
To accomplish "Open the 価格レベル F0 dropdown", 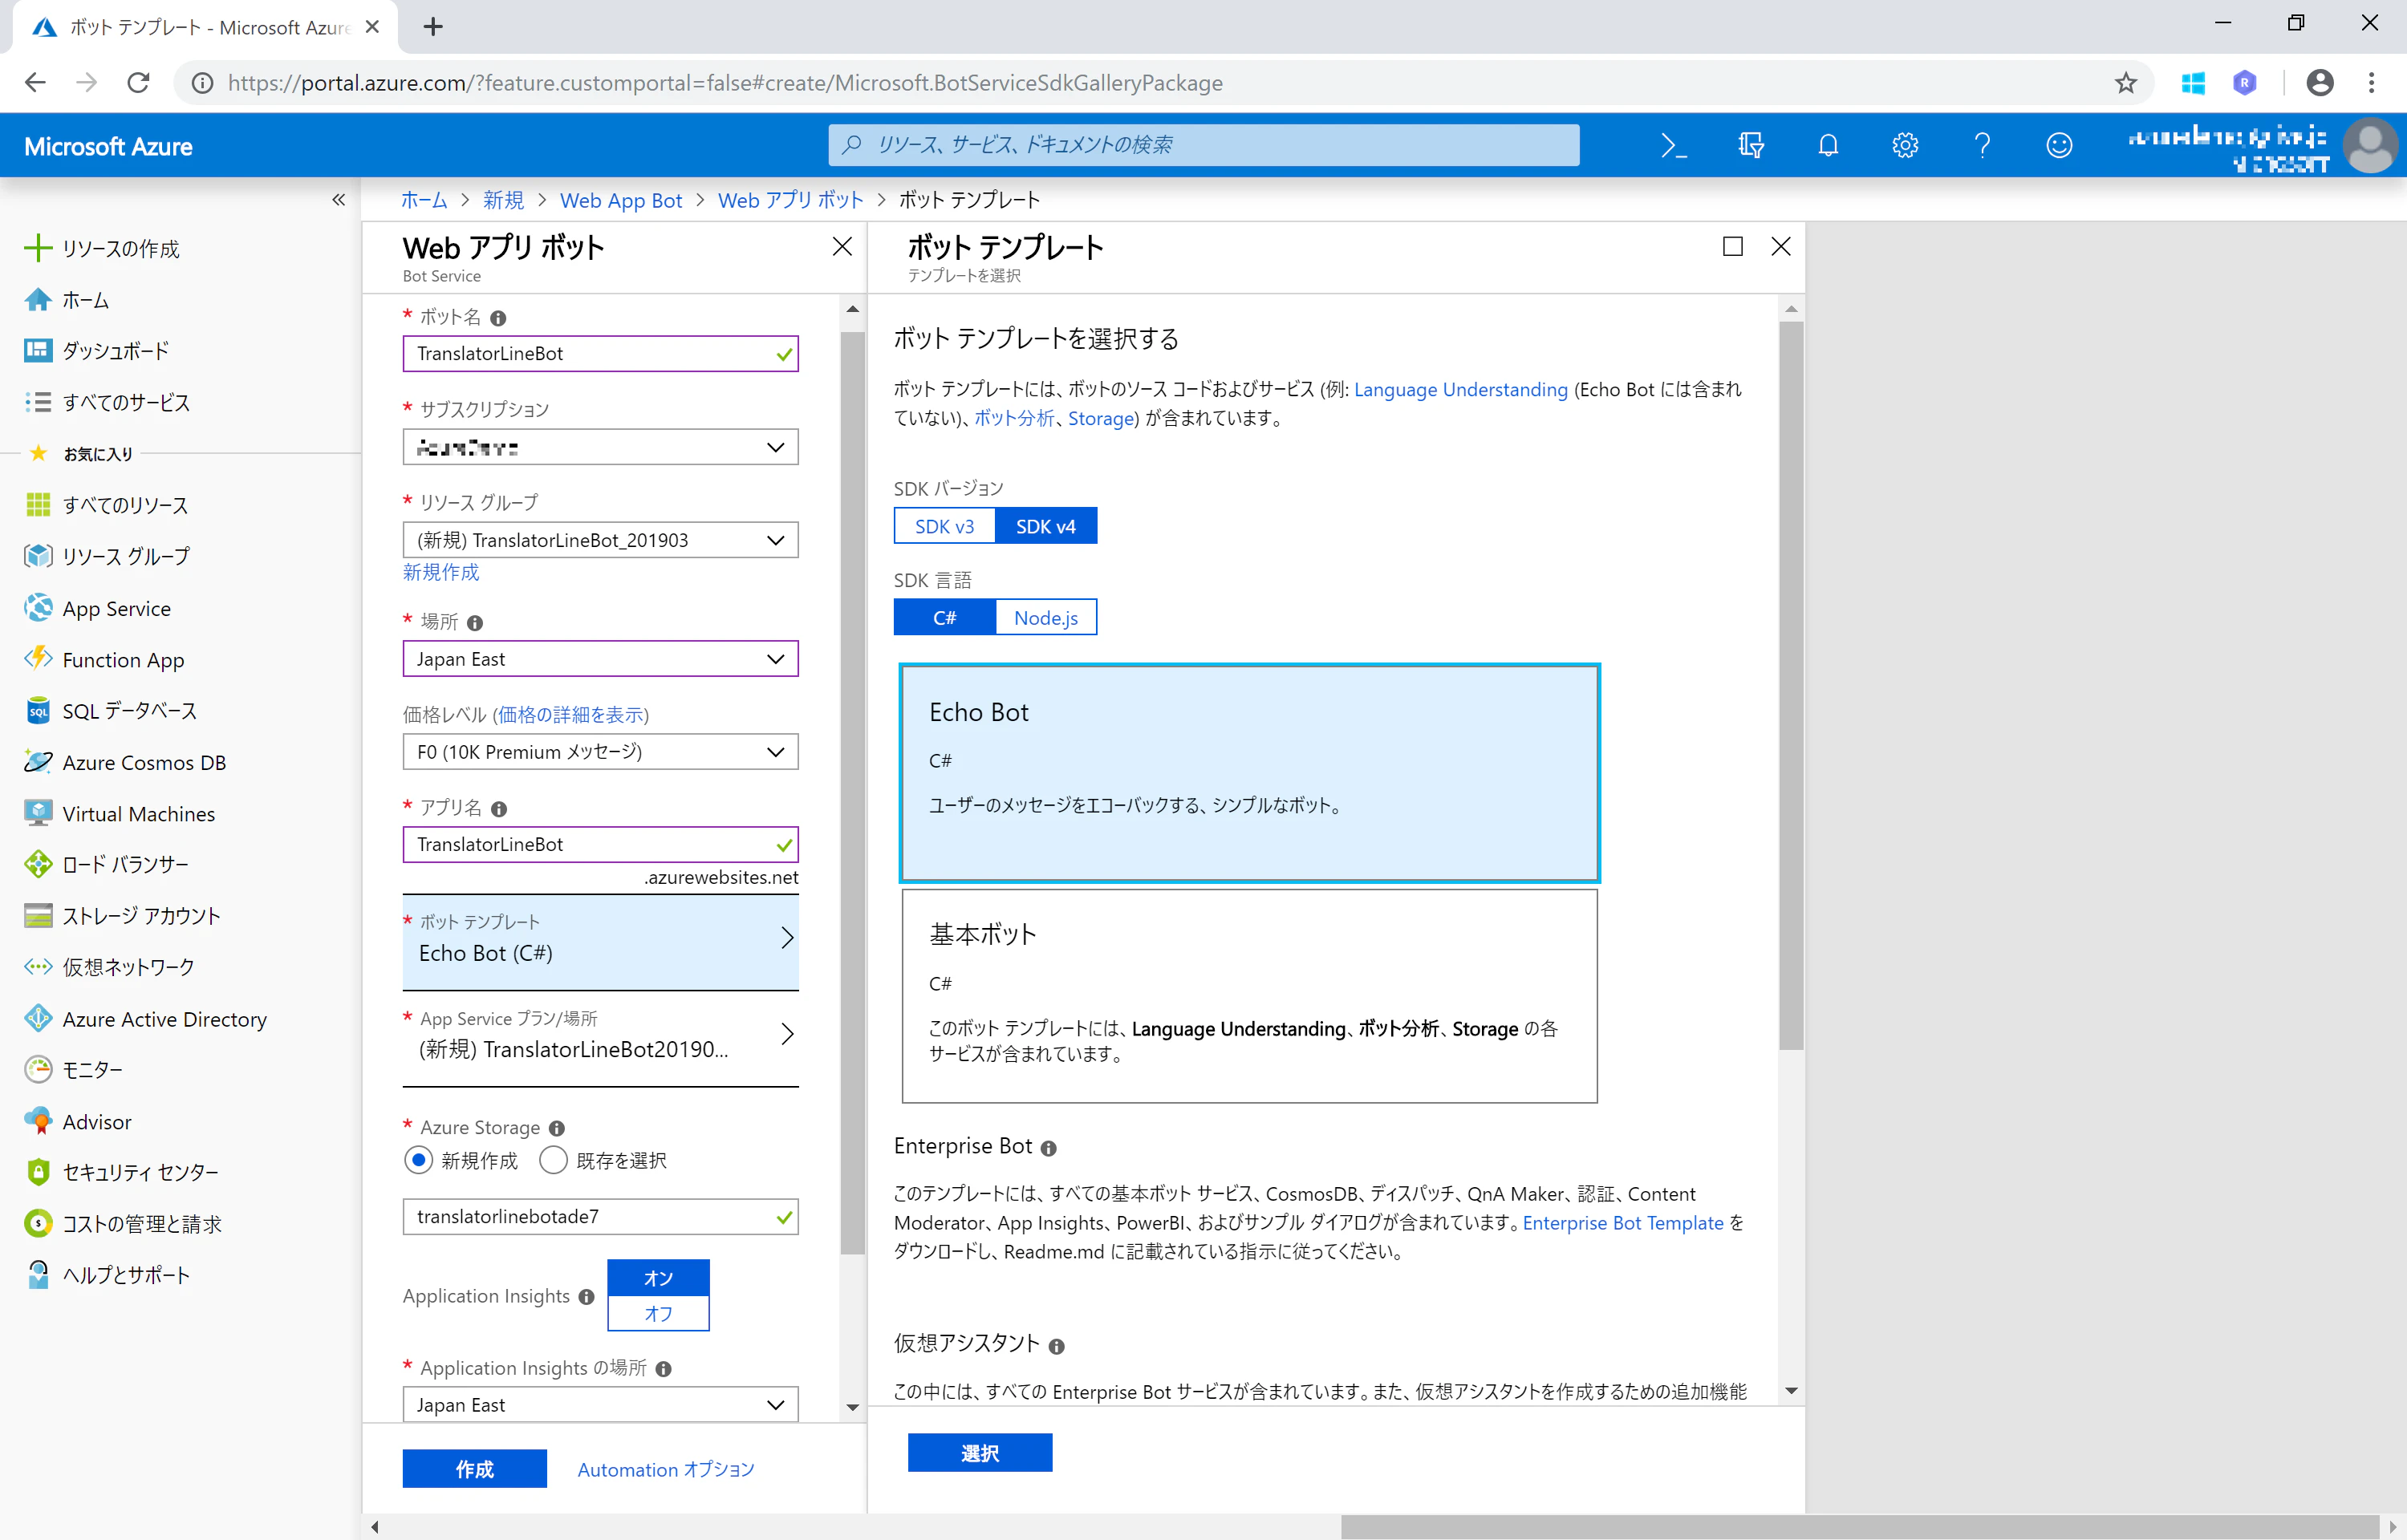I will click(600, 752).
